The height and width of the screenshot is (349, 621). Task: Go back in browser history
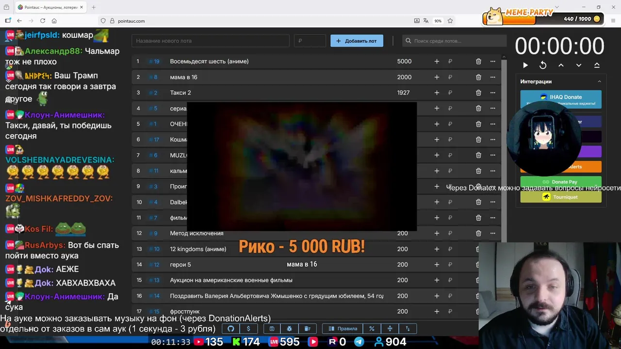[x=19, y=21]
